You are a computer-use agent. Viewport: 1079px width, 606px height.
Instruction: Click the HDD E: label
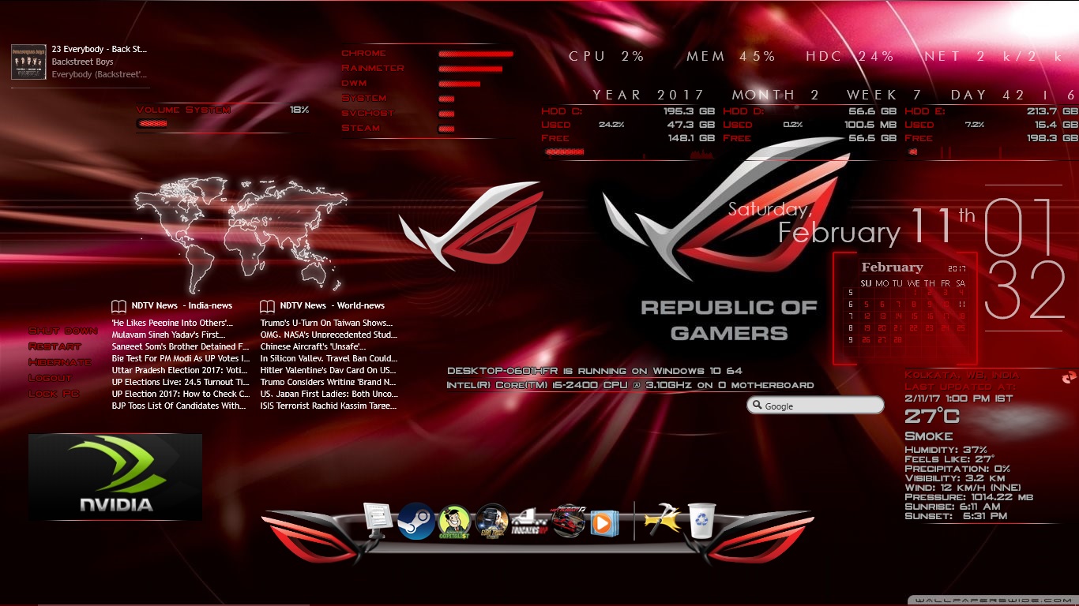pyautogui.click(x=924, y=111)
